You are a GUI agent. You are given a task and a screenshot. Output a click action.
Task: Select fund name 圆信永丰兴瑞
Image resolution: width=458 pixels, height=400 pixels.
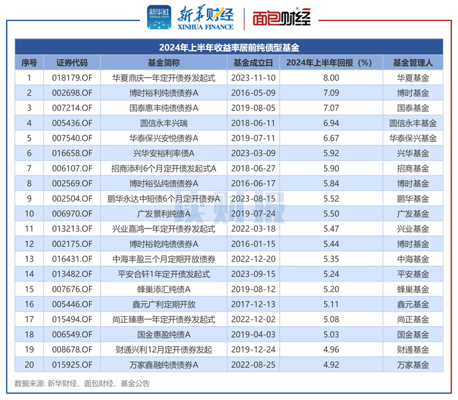[164, 123]
